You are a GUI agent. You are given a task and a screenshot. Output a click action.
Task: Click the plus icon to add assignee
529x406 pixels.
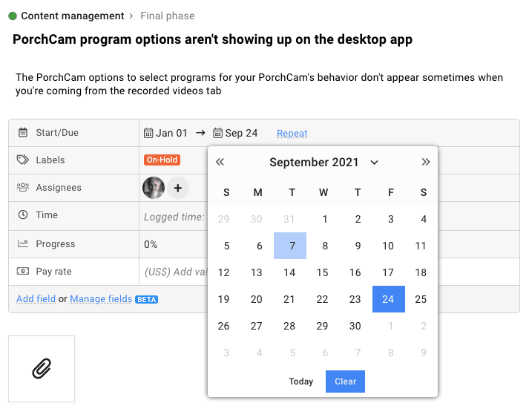click(178, 188)
